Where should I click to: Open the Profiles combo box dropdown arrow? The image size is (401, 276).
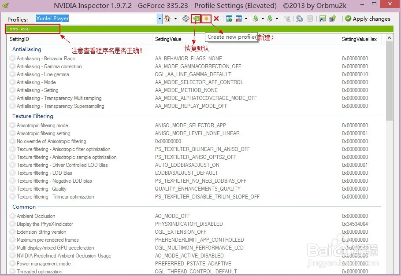pos(160,18)
